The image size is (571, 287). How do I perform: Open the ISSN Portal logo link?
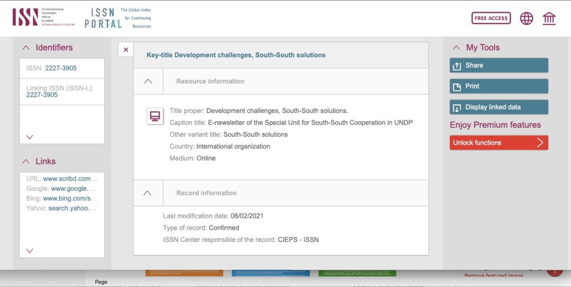[118, 18]
